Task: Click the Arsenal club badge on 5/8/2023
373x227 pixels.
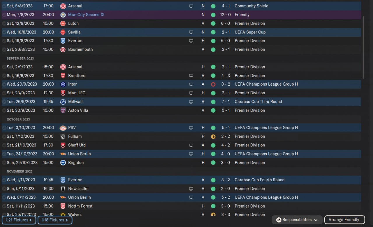Action: click(63, 6)
